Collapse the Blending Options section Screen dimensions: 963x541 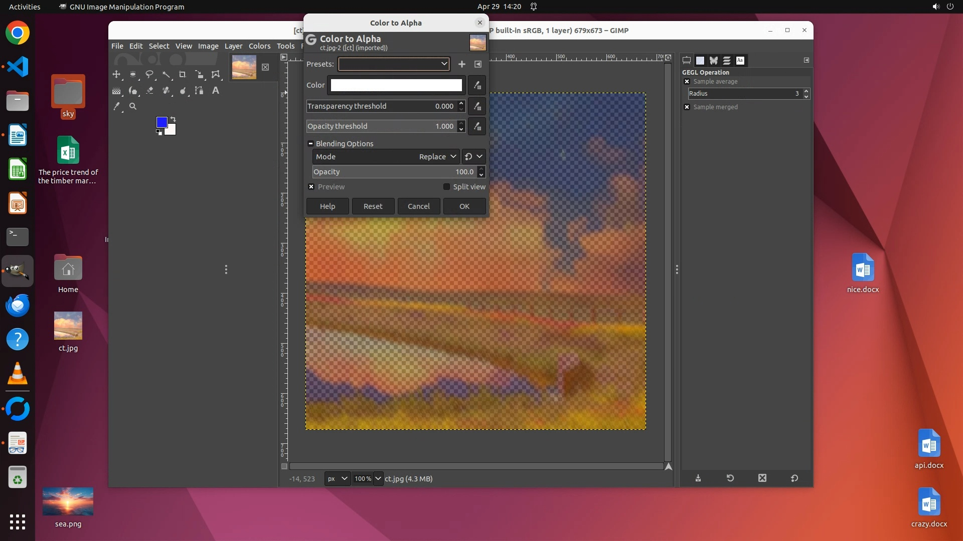[310, 144]
